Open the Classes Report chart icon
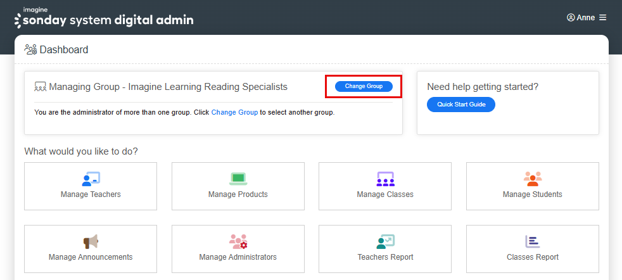This screenshot has width=622, height=280. click(x=533, y=241)
